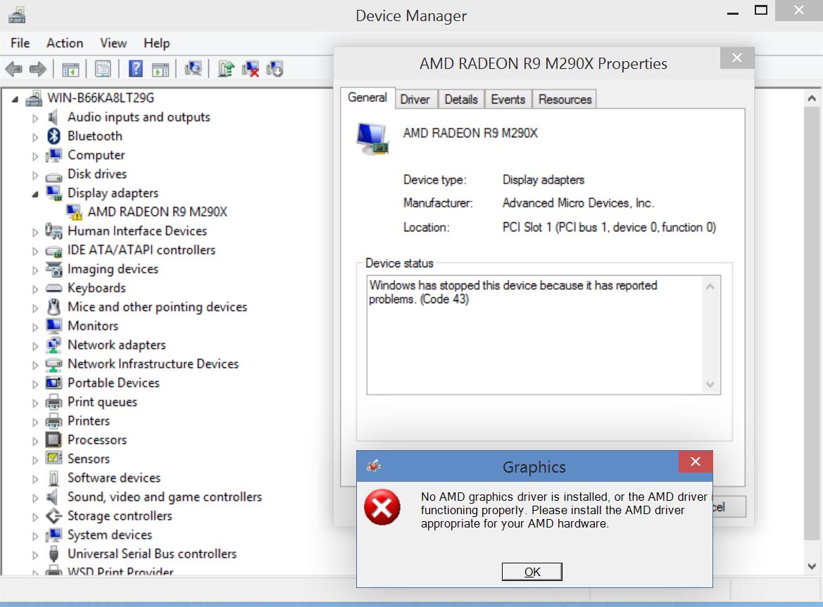Click the Sensors category icon
Viewport: 823px width, 607px height.
[x=54, y=458]
